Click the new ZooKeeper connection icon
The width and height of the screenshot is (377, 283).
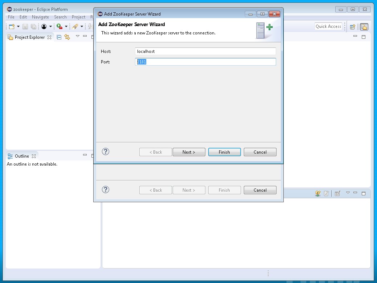pos(318,193)
